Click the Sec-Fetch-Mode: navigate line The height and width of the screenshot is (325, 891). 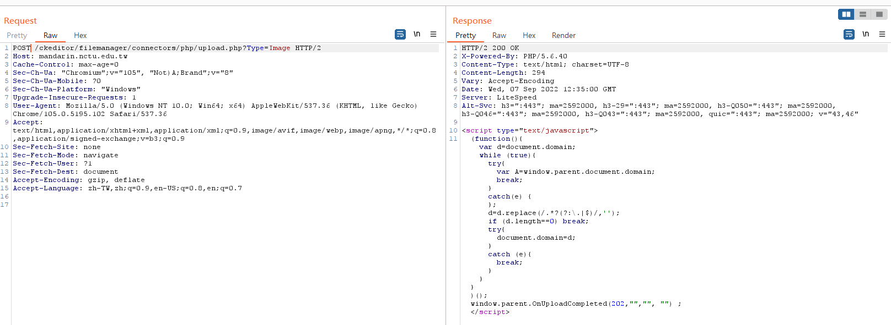coord(66,155)
